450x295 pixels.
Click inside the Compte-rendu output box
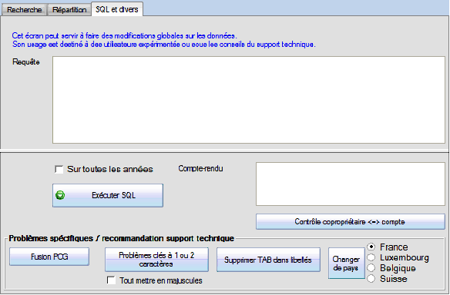point(351,184)
